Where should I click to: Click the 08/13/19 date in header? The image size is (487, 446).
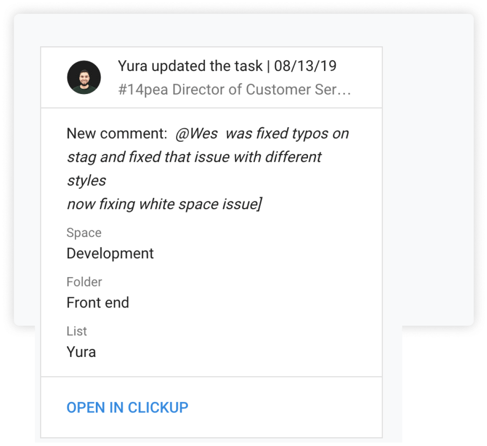[x=305, y=66]
